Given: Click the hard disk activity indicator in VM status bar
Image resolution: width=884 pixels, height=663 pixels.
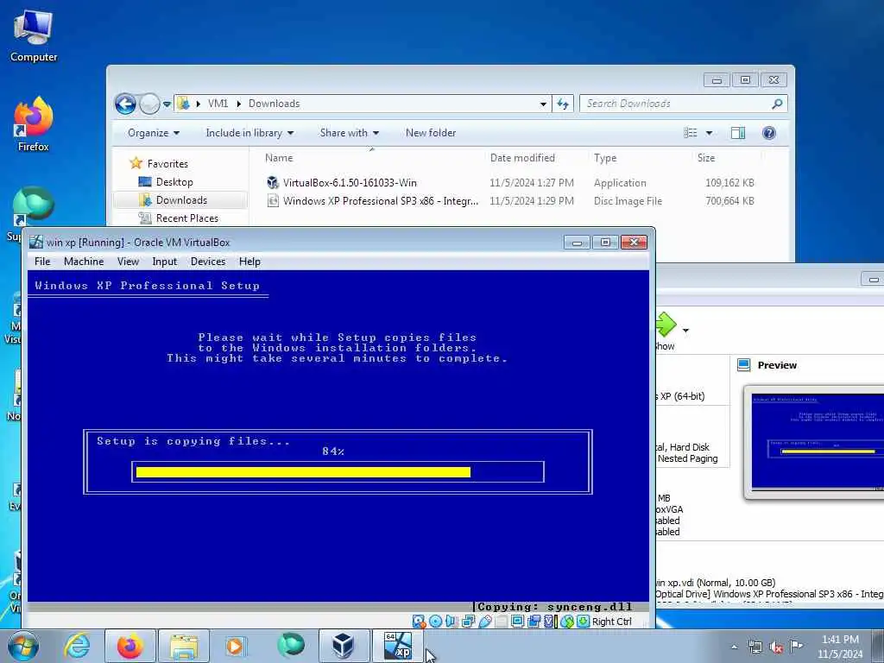Looking at the screenshot, I should click(419, 622).
